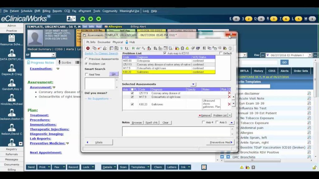Image resolution: width=319 pixels, height=179 pixels.
Task: Click the orange refresh icon in bottom toolbar
Action: (x=204, y=167)
